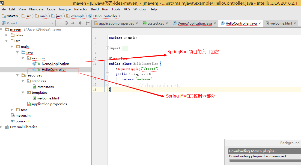
Task: Collapse the src folder
Action: [7, 41]
